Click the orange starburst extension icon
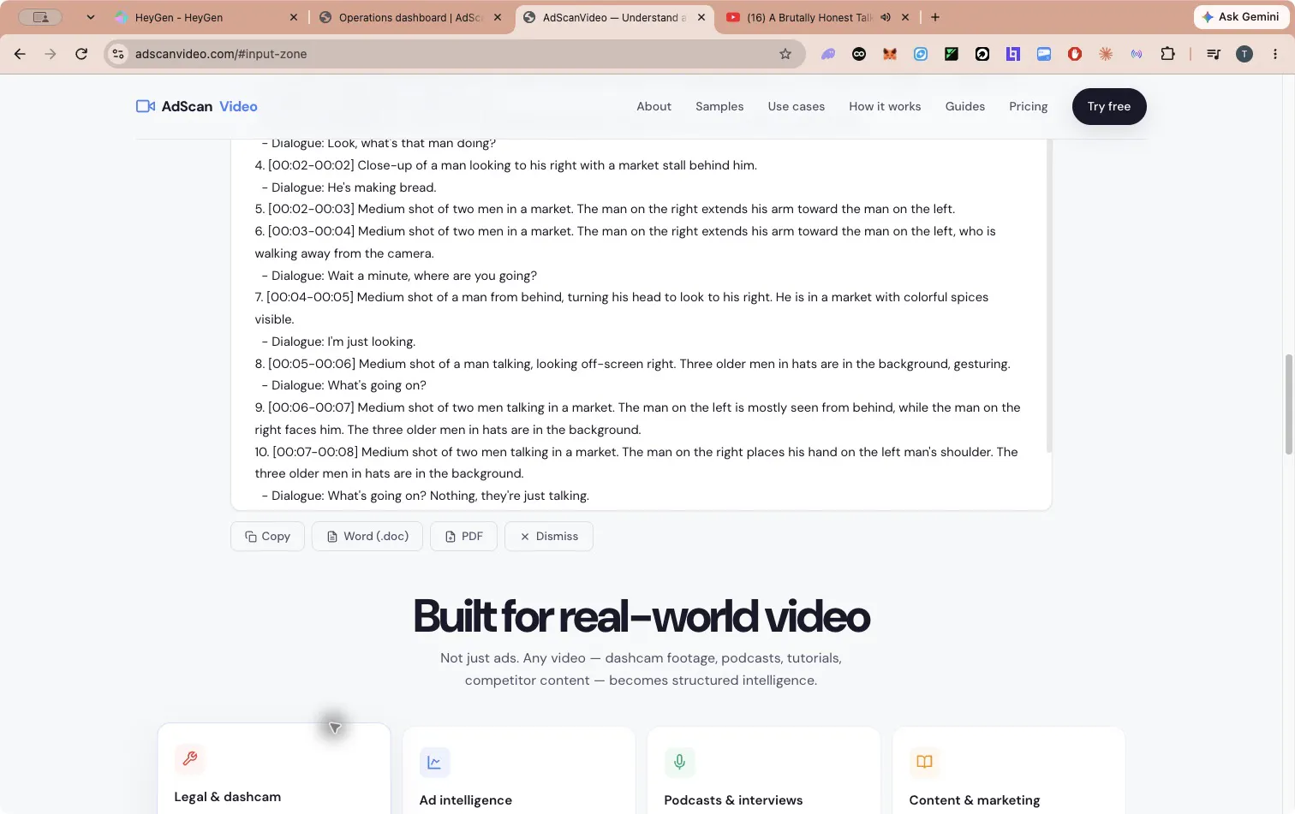The height and width of the screenshot is (814, 1295). tap(1106, 54)
